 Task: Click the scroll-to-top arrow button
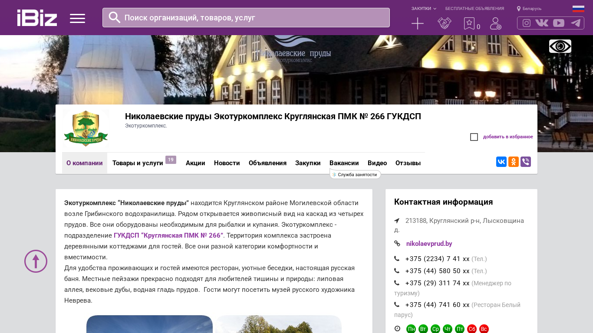pyautogui.click(x=36, y=261)
